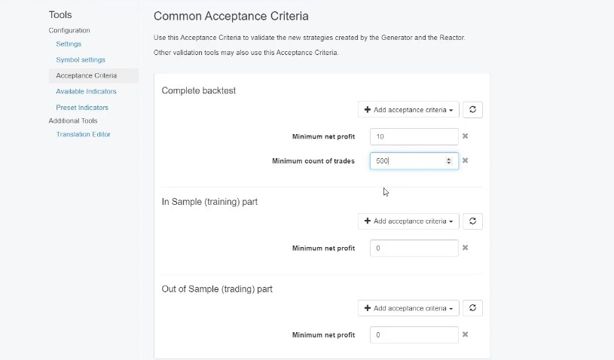Click reset icon in Complete backtest section
The height and width of the screenshot is (360, 614).
(x=472, y=110)
